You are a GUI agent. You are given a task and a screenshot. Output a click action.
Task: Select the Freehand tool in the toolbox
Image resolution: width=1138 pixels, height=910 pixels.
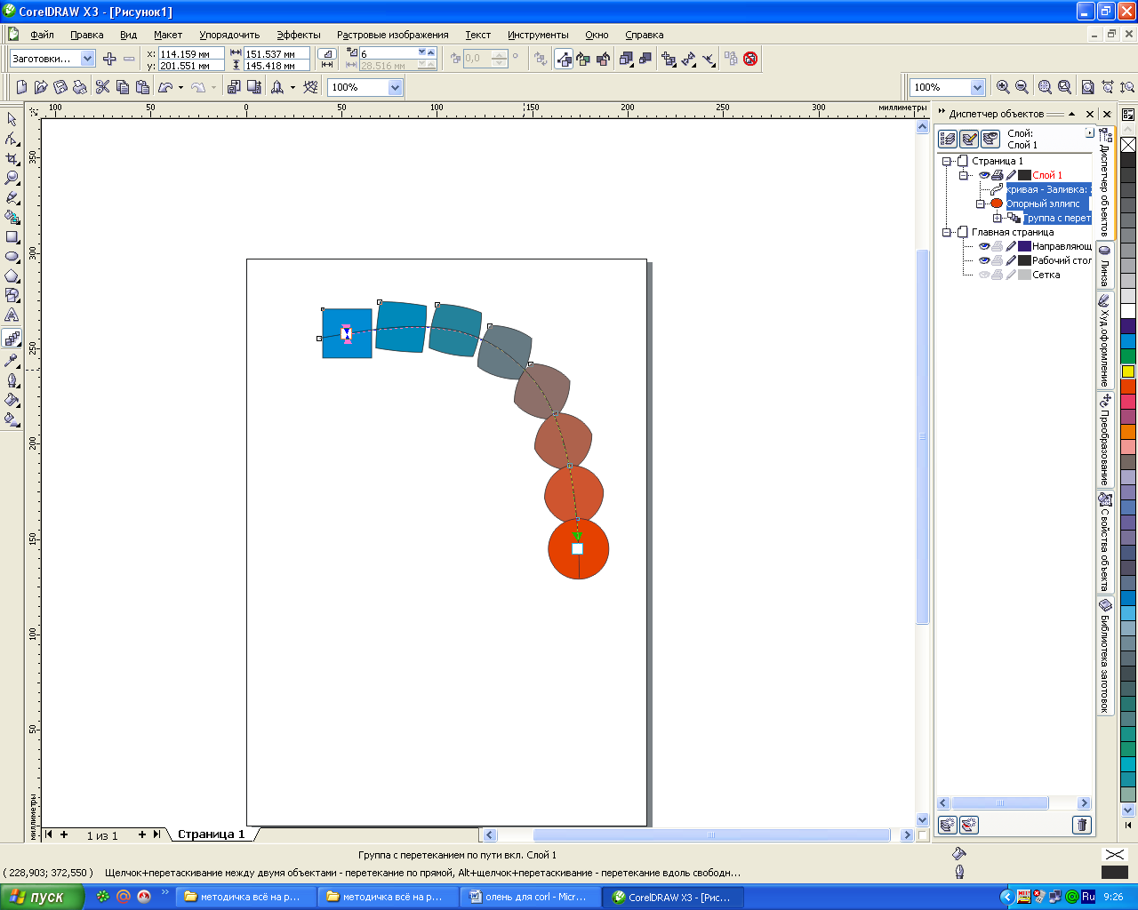[12, 197]
